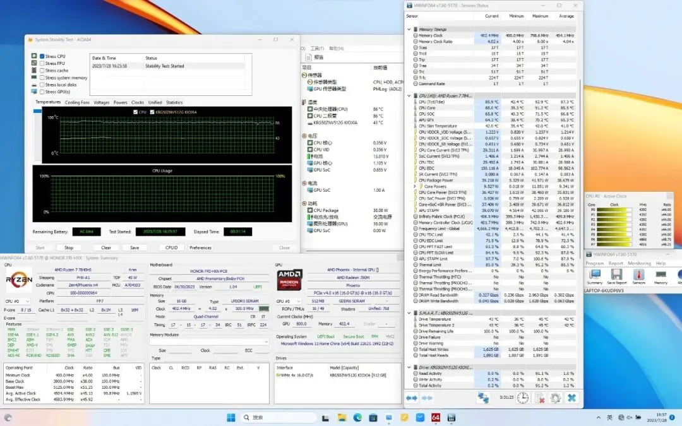Click the Save button in stability test

135,248
